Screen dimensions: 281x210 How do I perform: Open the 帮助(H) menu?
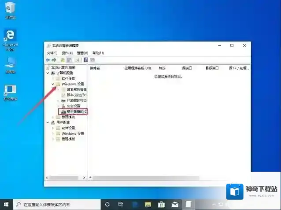[x=98, y=53]
